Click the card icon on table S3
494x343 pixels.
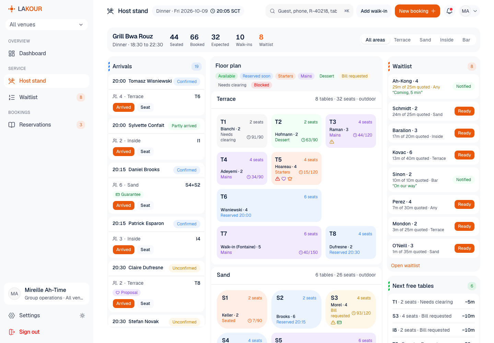[339, 322]
